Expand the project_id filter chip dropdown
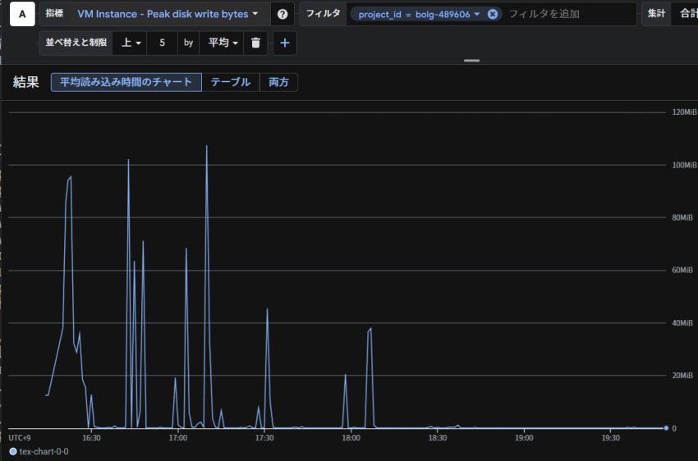This screenshot has height=461, width=698. [476, 14]
